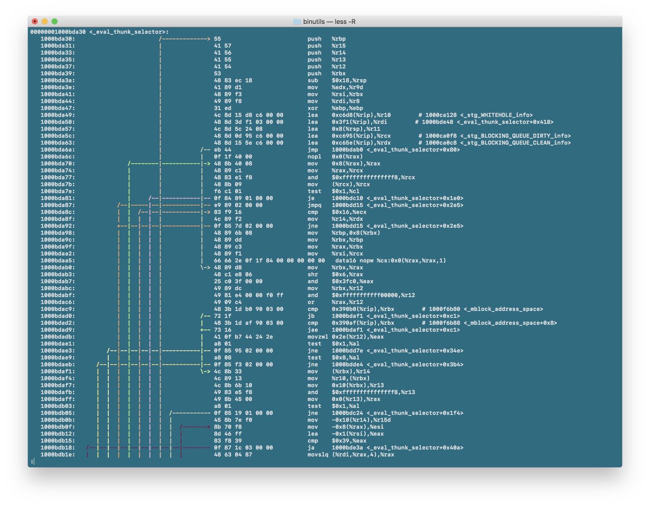Click the "jae" mnemonic

point(313,330)
